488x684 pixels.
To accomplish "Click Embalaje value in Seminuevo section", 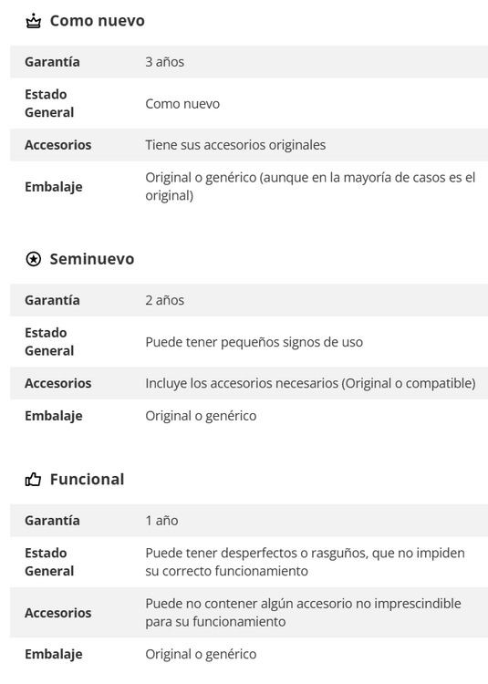I will pyautogui.click(x=201, y=416).
